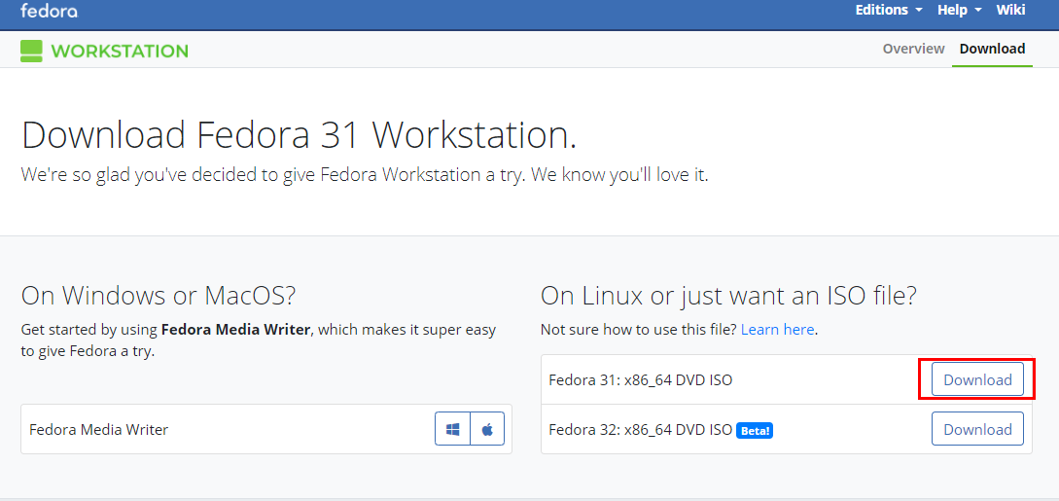The width and height of the screenshot is (1059, 501).
Task: Click the green Workstation monitor icon
Action: click(x=31, y=51)
